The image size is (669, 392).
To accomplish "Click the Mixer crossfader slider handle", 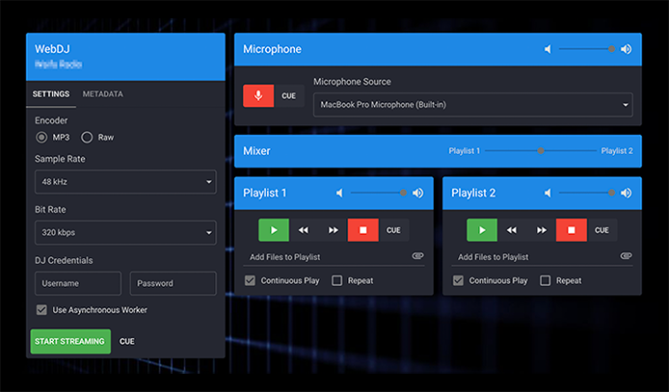I will [541, 151].
